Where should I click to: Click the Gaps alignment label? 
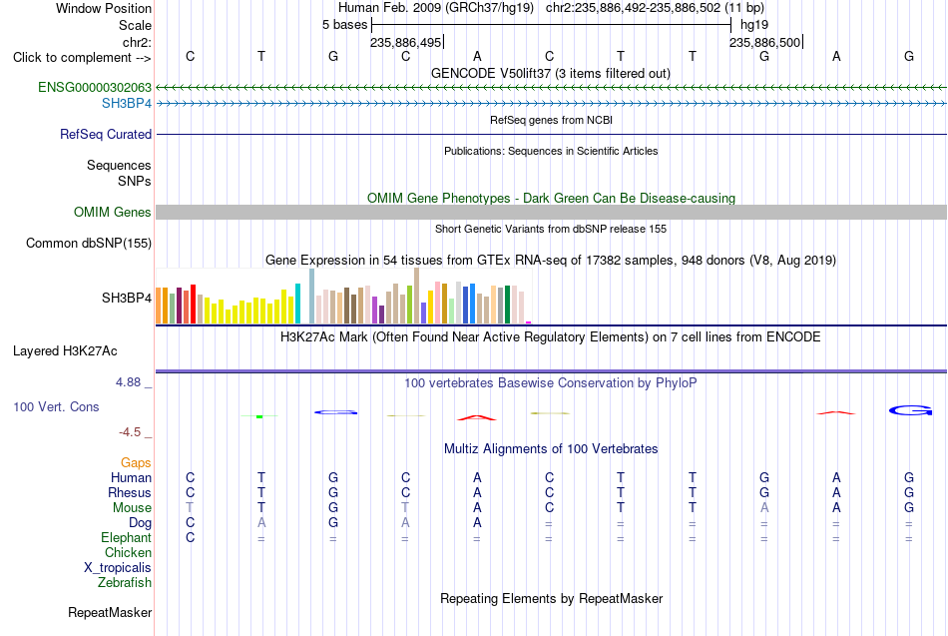pyautogui.click(x=136, y=463)
